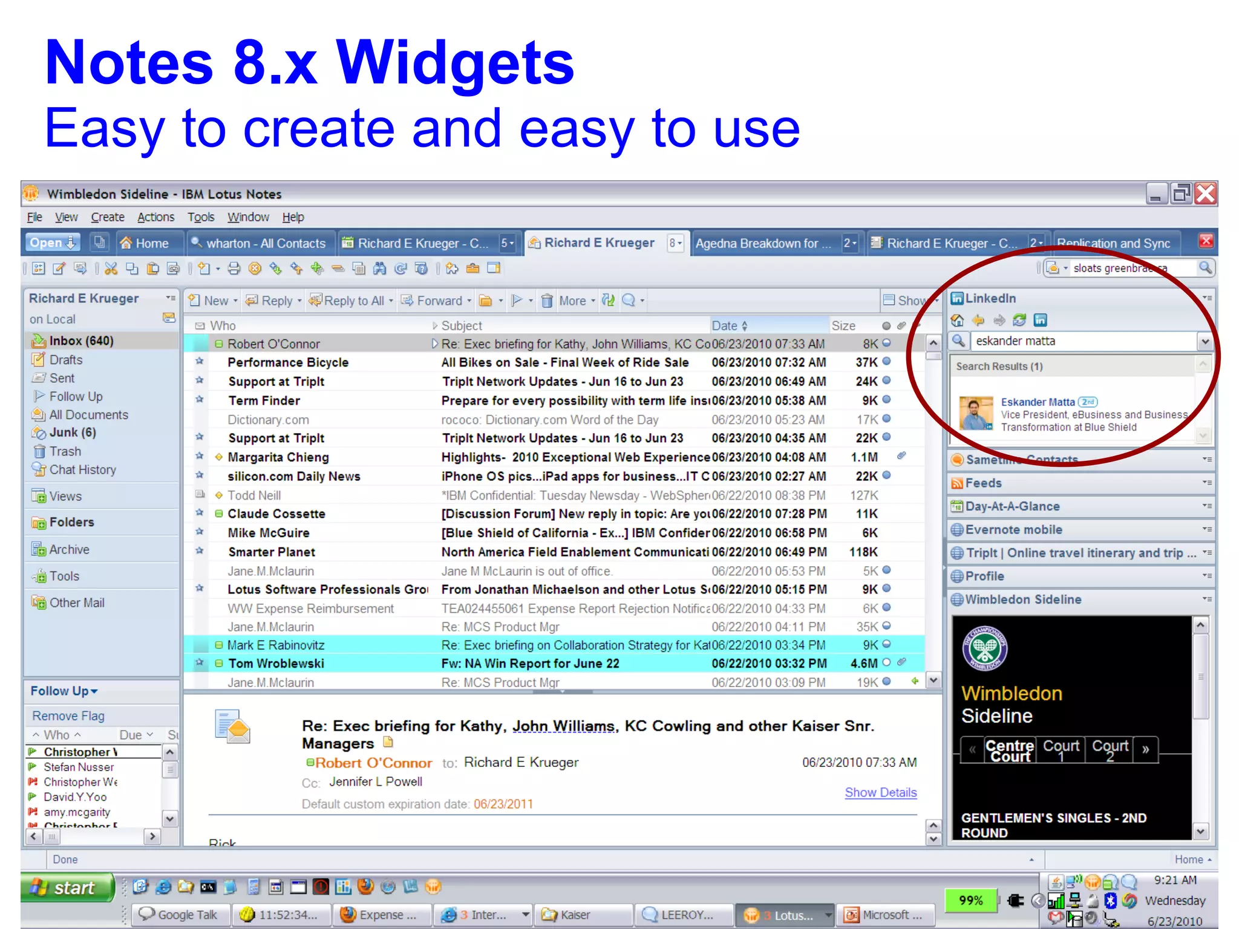Click the trash can delete icon

click(x=547, y=301)
